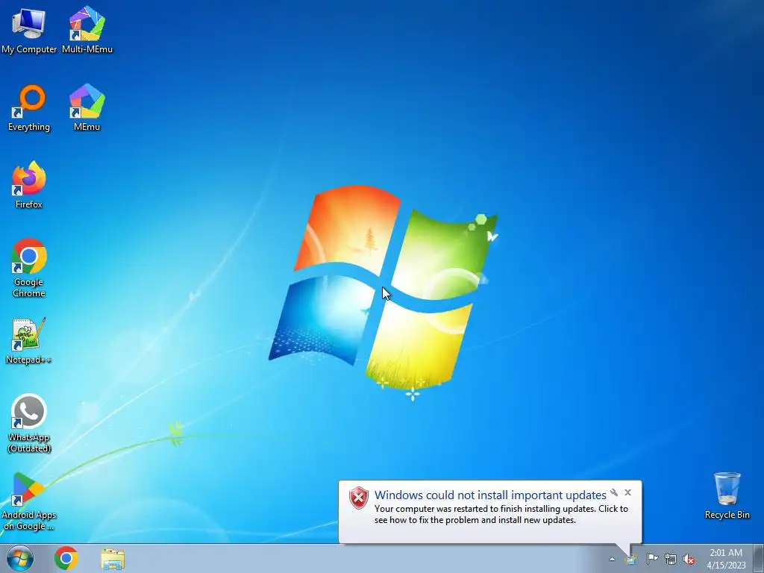Click the Show desktop button

(759, 558)
